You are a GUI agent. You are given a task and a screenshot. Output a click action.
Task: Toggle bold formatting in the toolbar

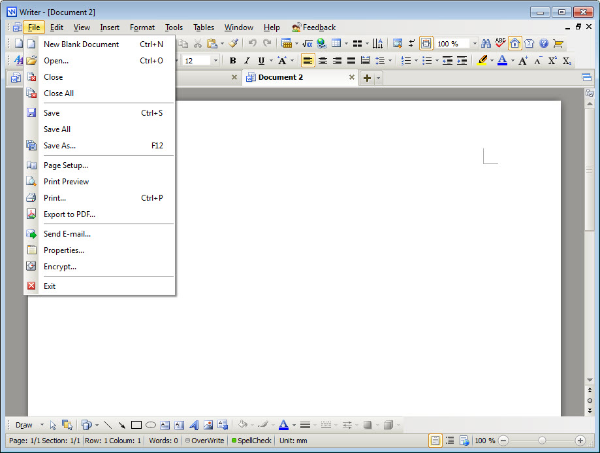[232, 60]
